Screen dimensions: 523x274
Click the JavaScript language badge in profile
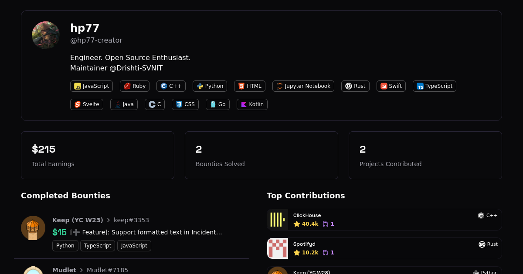click(x=92, y=86)
